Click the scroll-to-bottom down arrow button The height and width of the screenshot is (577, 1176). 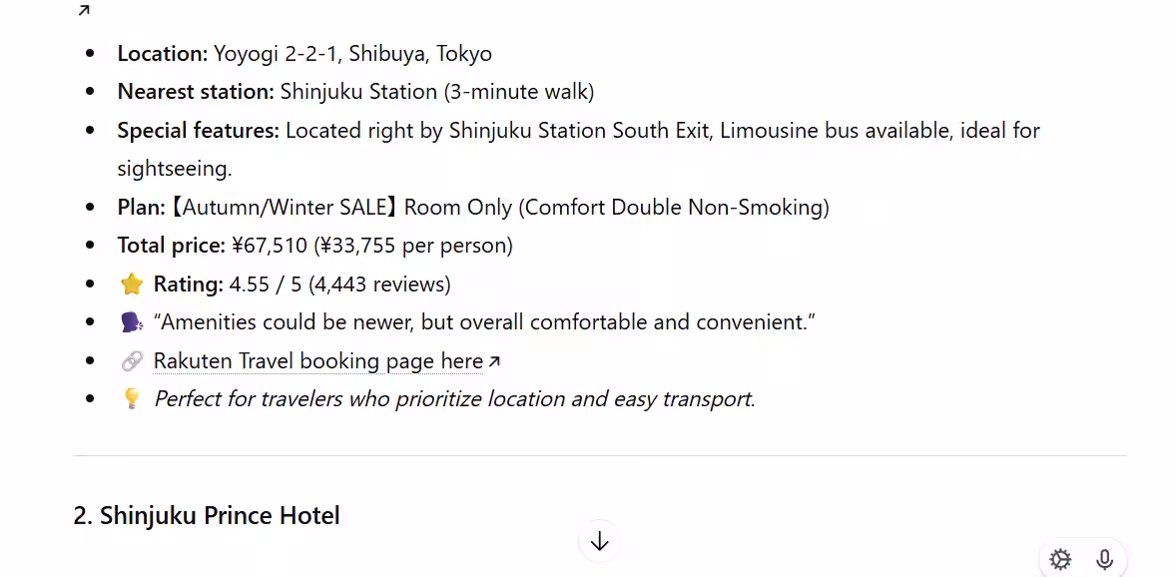point(599,541)
